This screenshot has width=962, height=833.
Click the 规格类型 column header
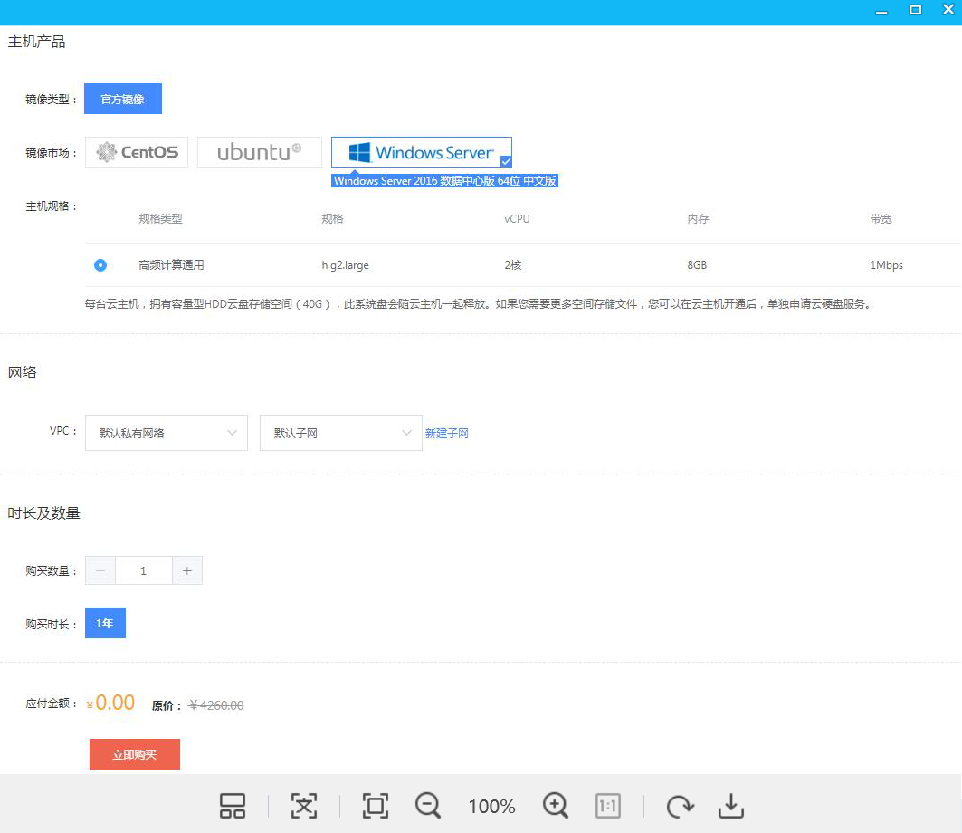(161, 219)
